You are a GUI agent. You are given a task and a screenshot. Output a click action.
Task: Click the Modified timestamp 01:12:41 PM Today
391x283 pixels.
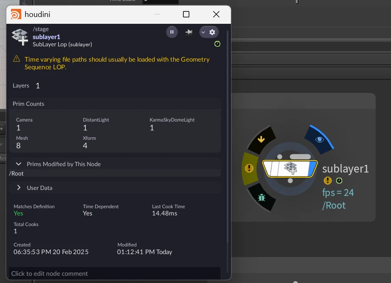(145, 252)
